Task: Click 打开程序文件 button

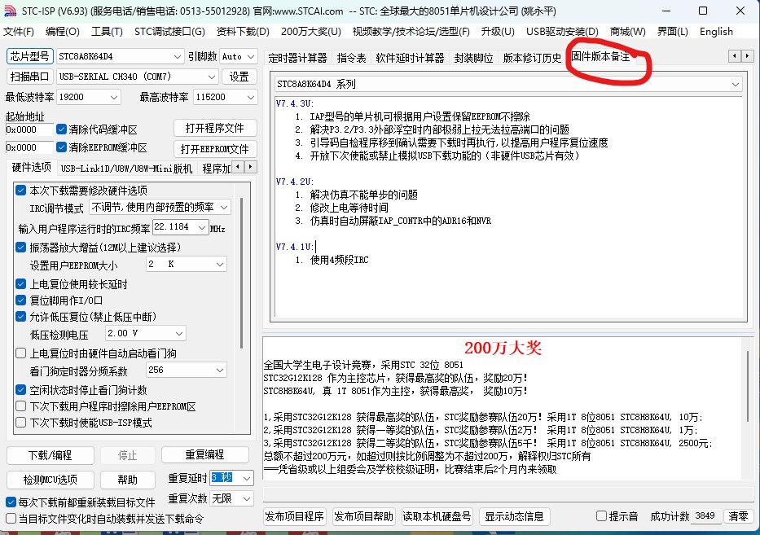Action: (215, 129)
